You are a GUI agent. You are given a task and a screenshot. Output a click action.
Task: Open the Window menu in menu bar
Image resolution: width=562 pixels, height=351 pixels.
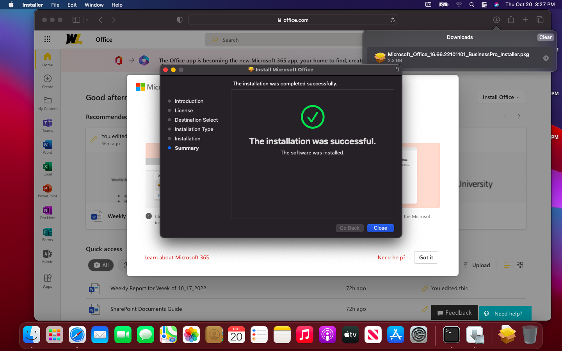tap(94, 5)
